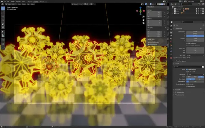Viewport: 205px width, 128px height.
Task: Collapse the Transform panel header
Action: tap(151, 7)
